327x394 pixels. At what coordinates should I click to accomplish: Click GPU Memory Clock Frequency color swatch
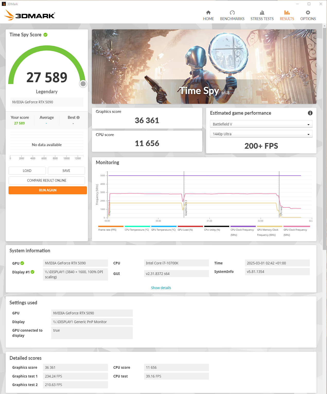[x=269, y=227]
